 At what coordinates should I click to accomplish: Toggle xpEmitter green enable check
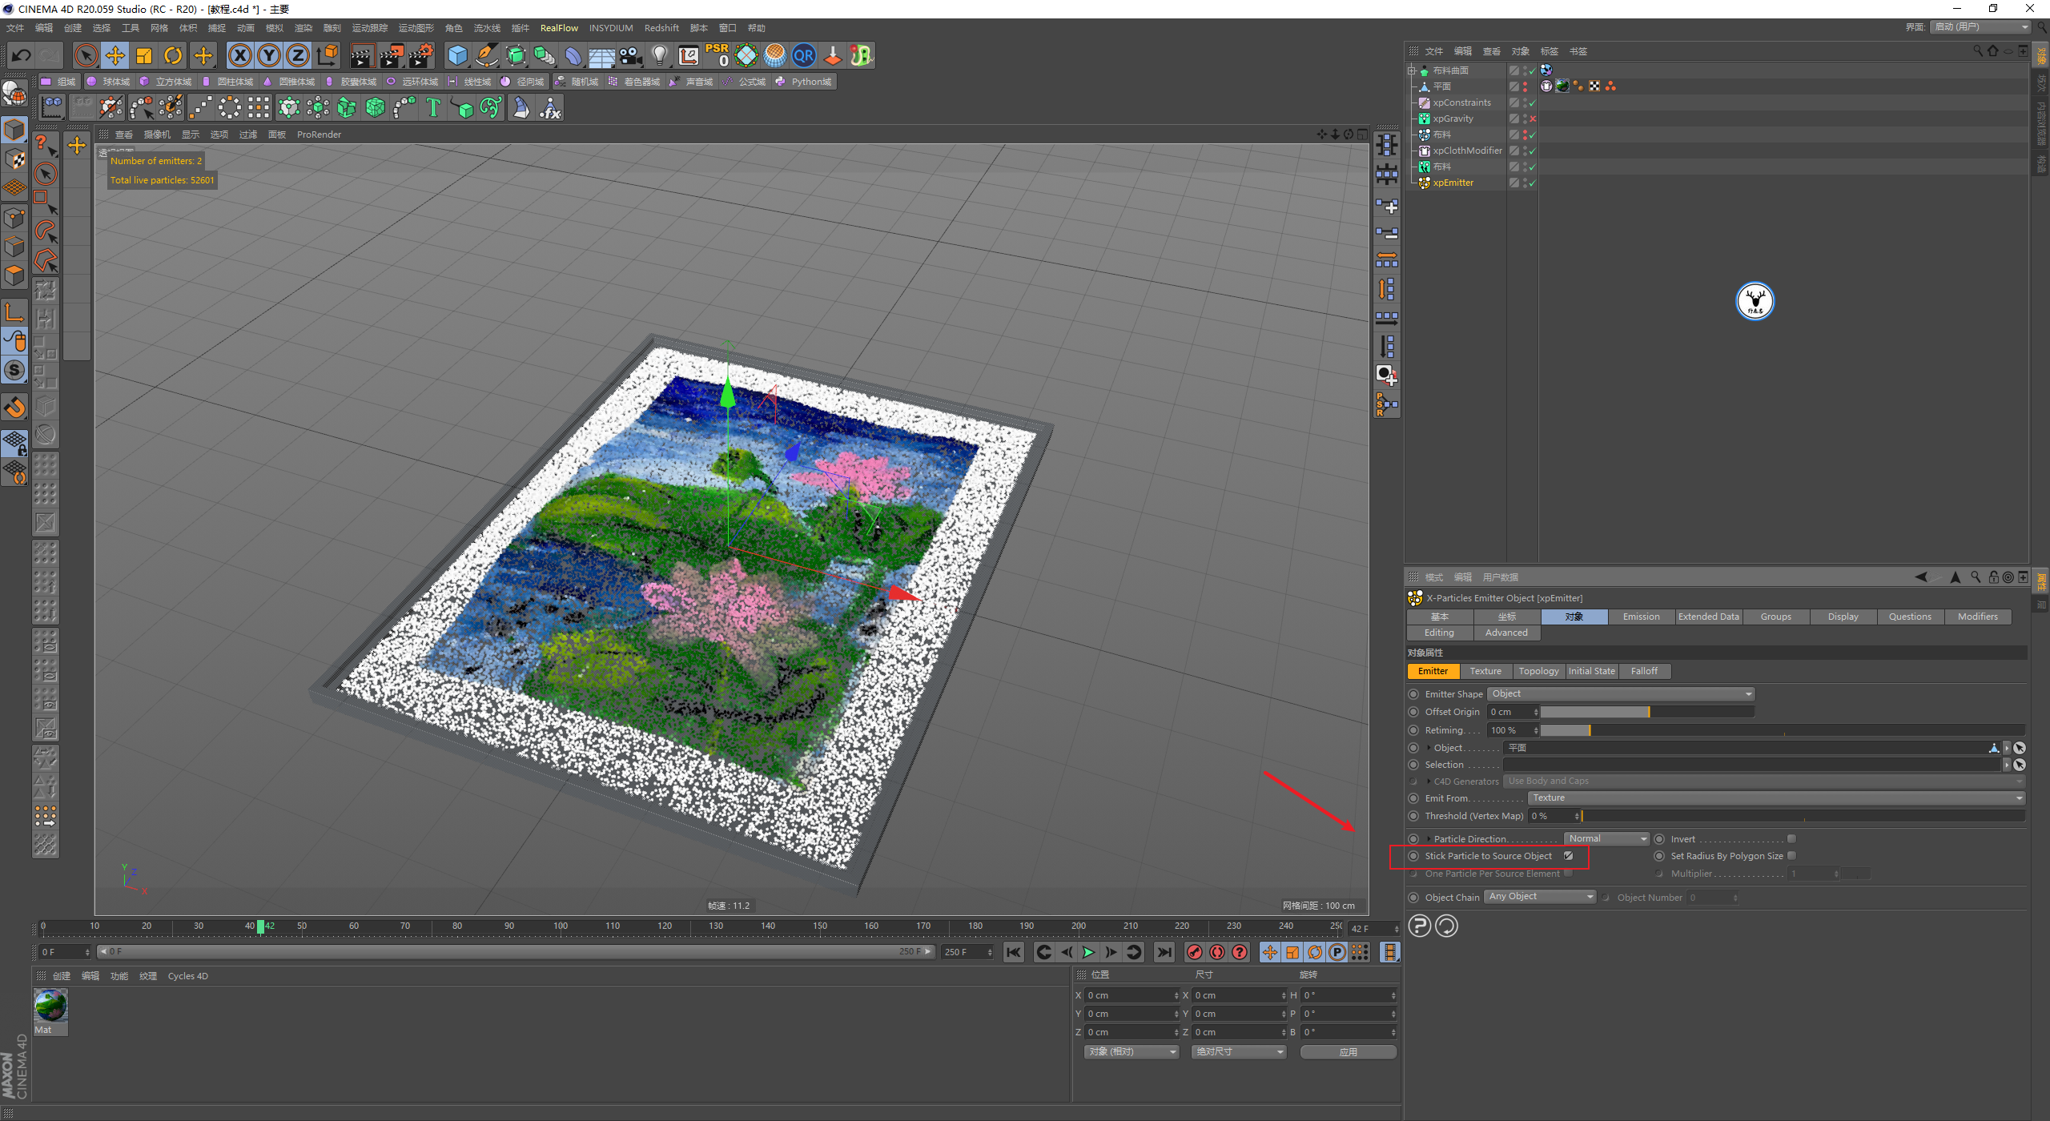point(1533,183)
